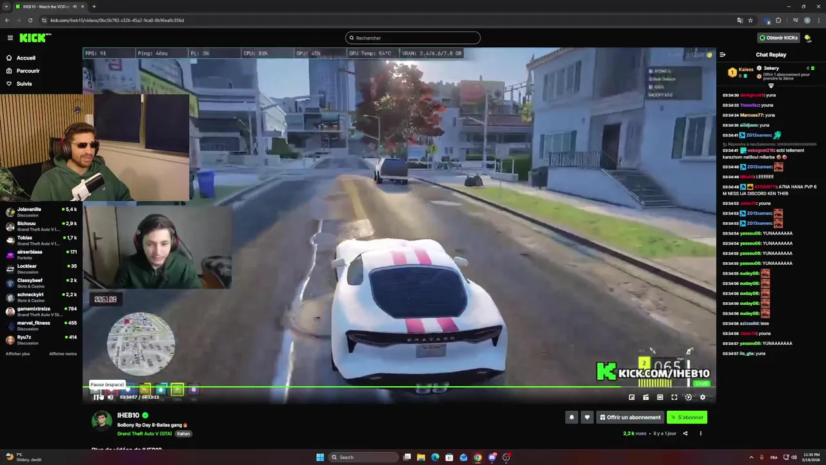The height and width of the screenshot is (465, 826).
Task: Open the IHEB10 channel name link
Action: [128, 415]
